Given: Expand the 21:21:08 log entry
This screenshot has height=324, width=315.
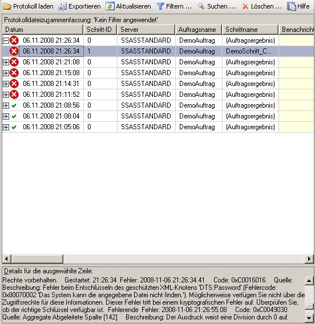Looking at the screenshot, I should click(x=6, y=62).
